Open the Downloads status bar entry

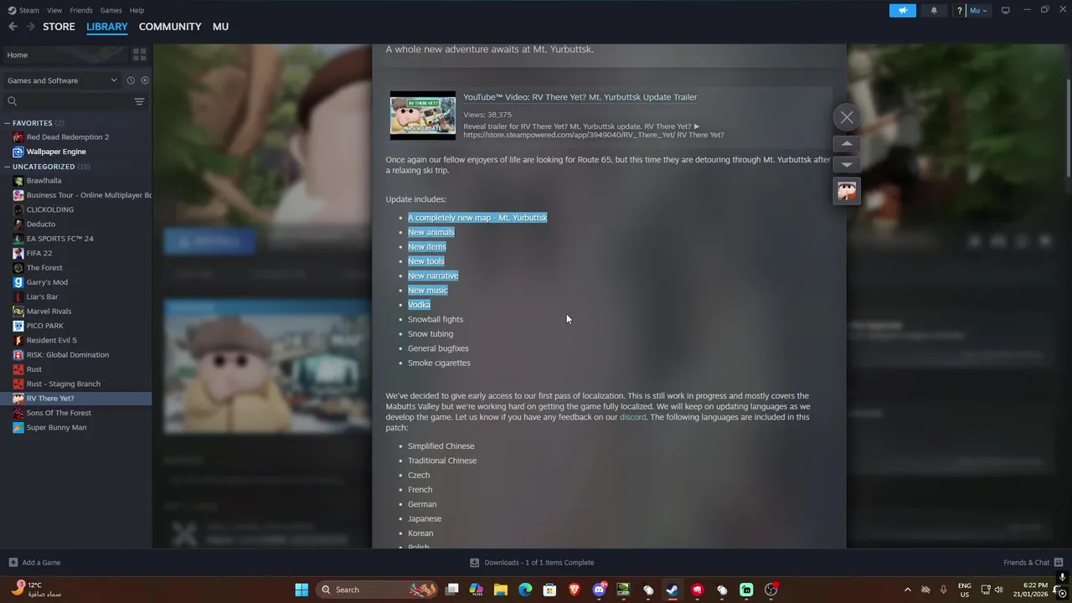[532, 563]
